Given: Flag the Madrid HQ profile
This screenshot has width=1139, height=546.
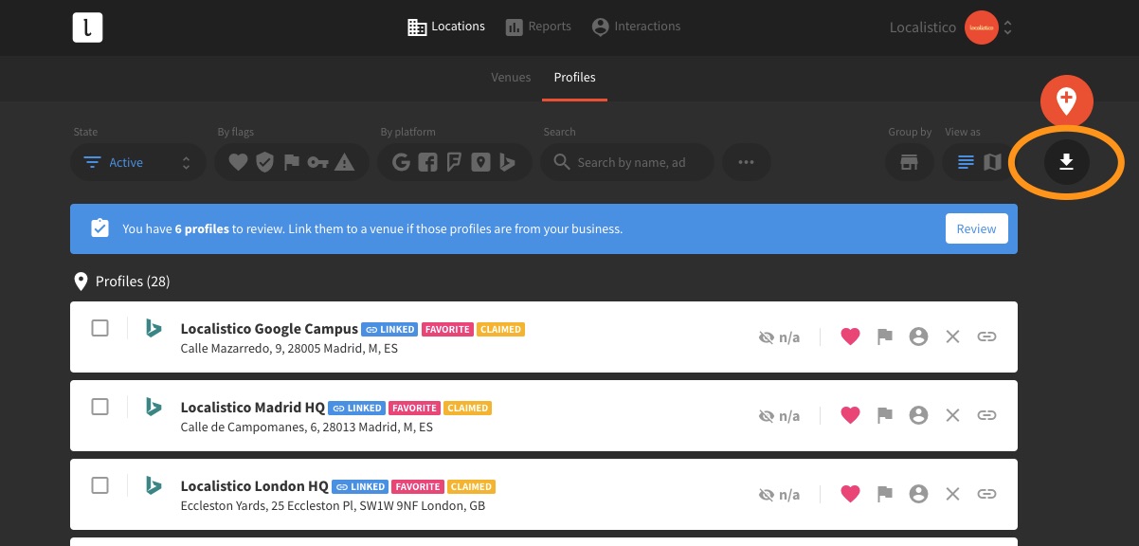Looking at the screenshot, I should [884, 415].
